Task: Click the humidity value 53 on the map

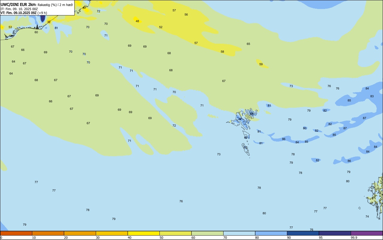Action: [10, 27]
